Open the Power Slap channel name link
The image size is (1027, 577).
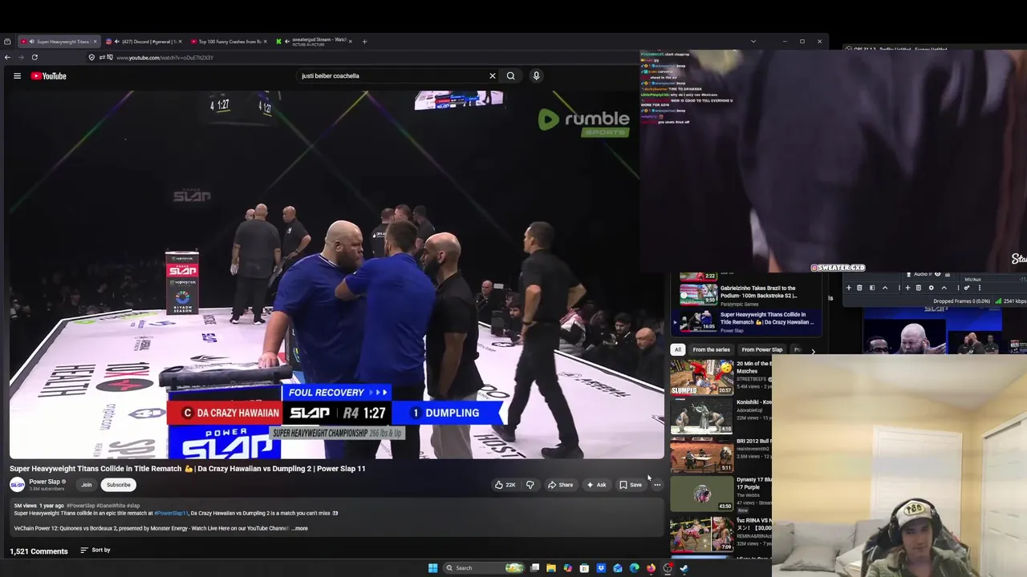[44, 482]
